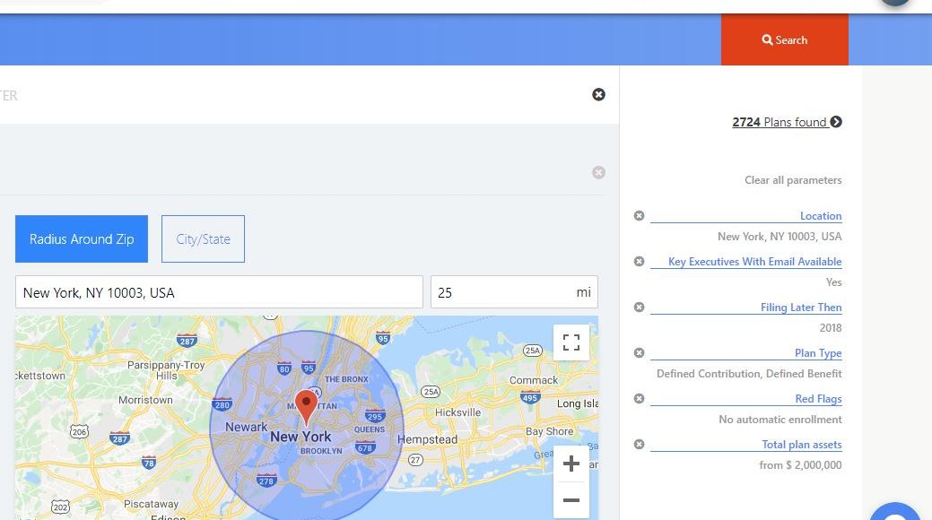Toggle fullscreen map view
This screenshot has height=520, width=932.
(571, 342)
